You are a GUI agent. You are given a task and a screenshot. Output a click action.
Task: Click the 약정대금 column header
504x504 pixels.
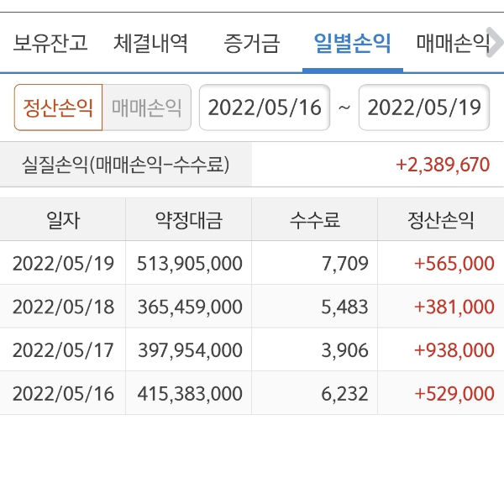[x=189, y=220]
